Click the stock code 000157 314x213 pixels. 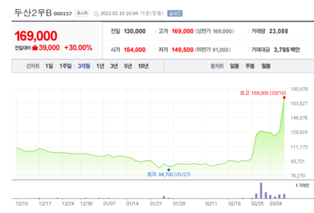coord(63,14)
